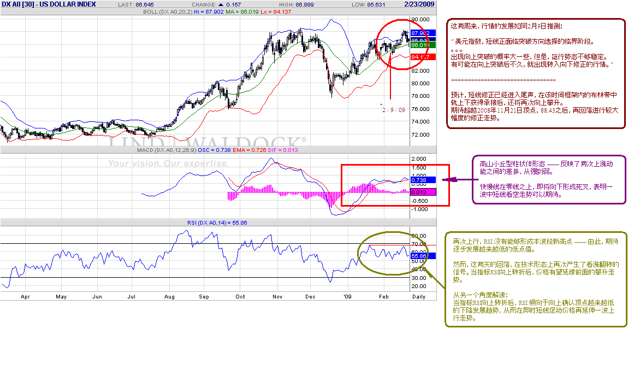Click the 82.000 price axis label
The width and height of the screenshot is (628, 375).
click(x=420, y=71)
